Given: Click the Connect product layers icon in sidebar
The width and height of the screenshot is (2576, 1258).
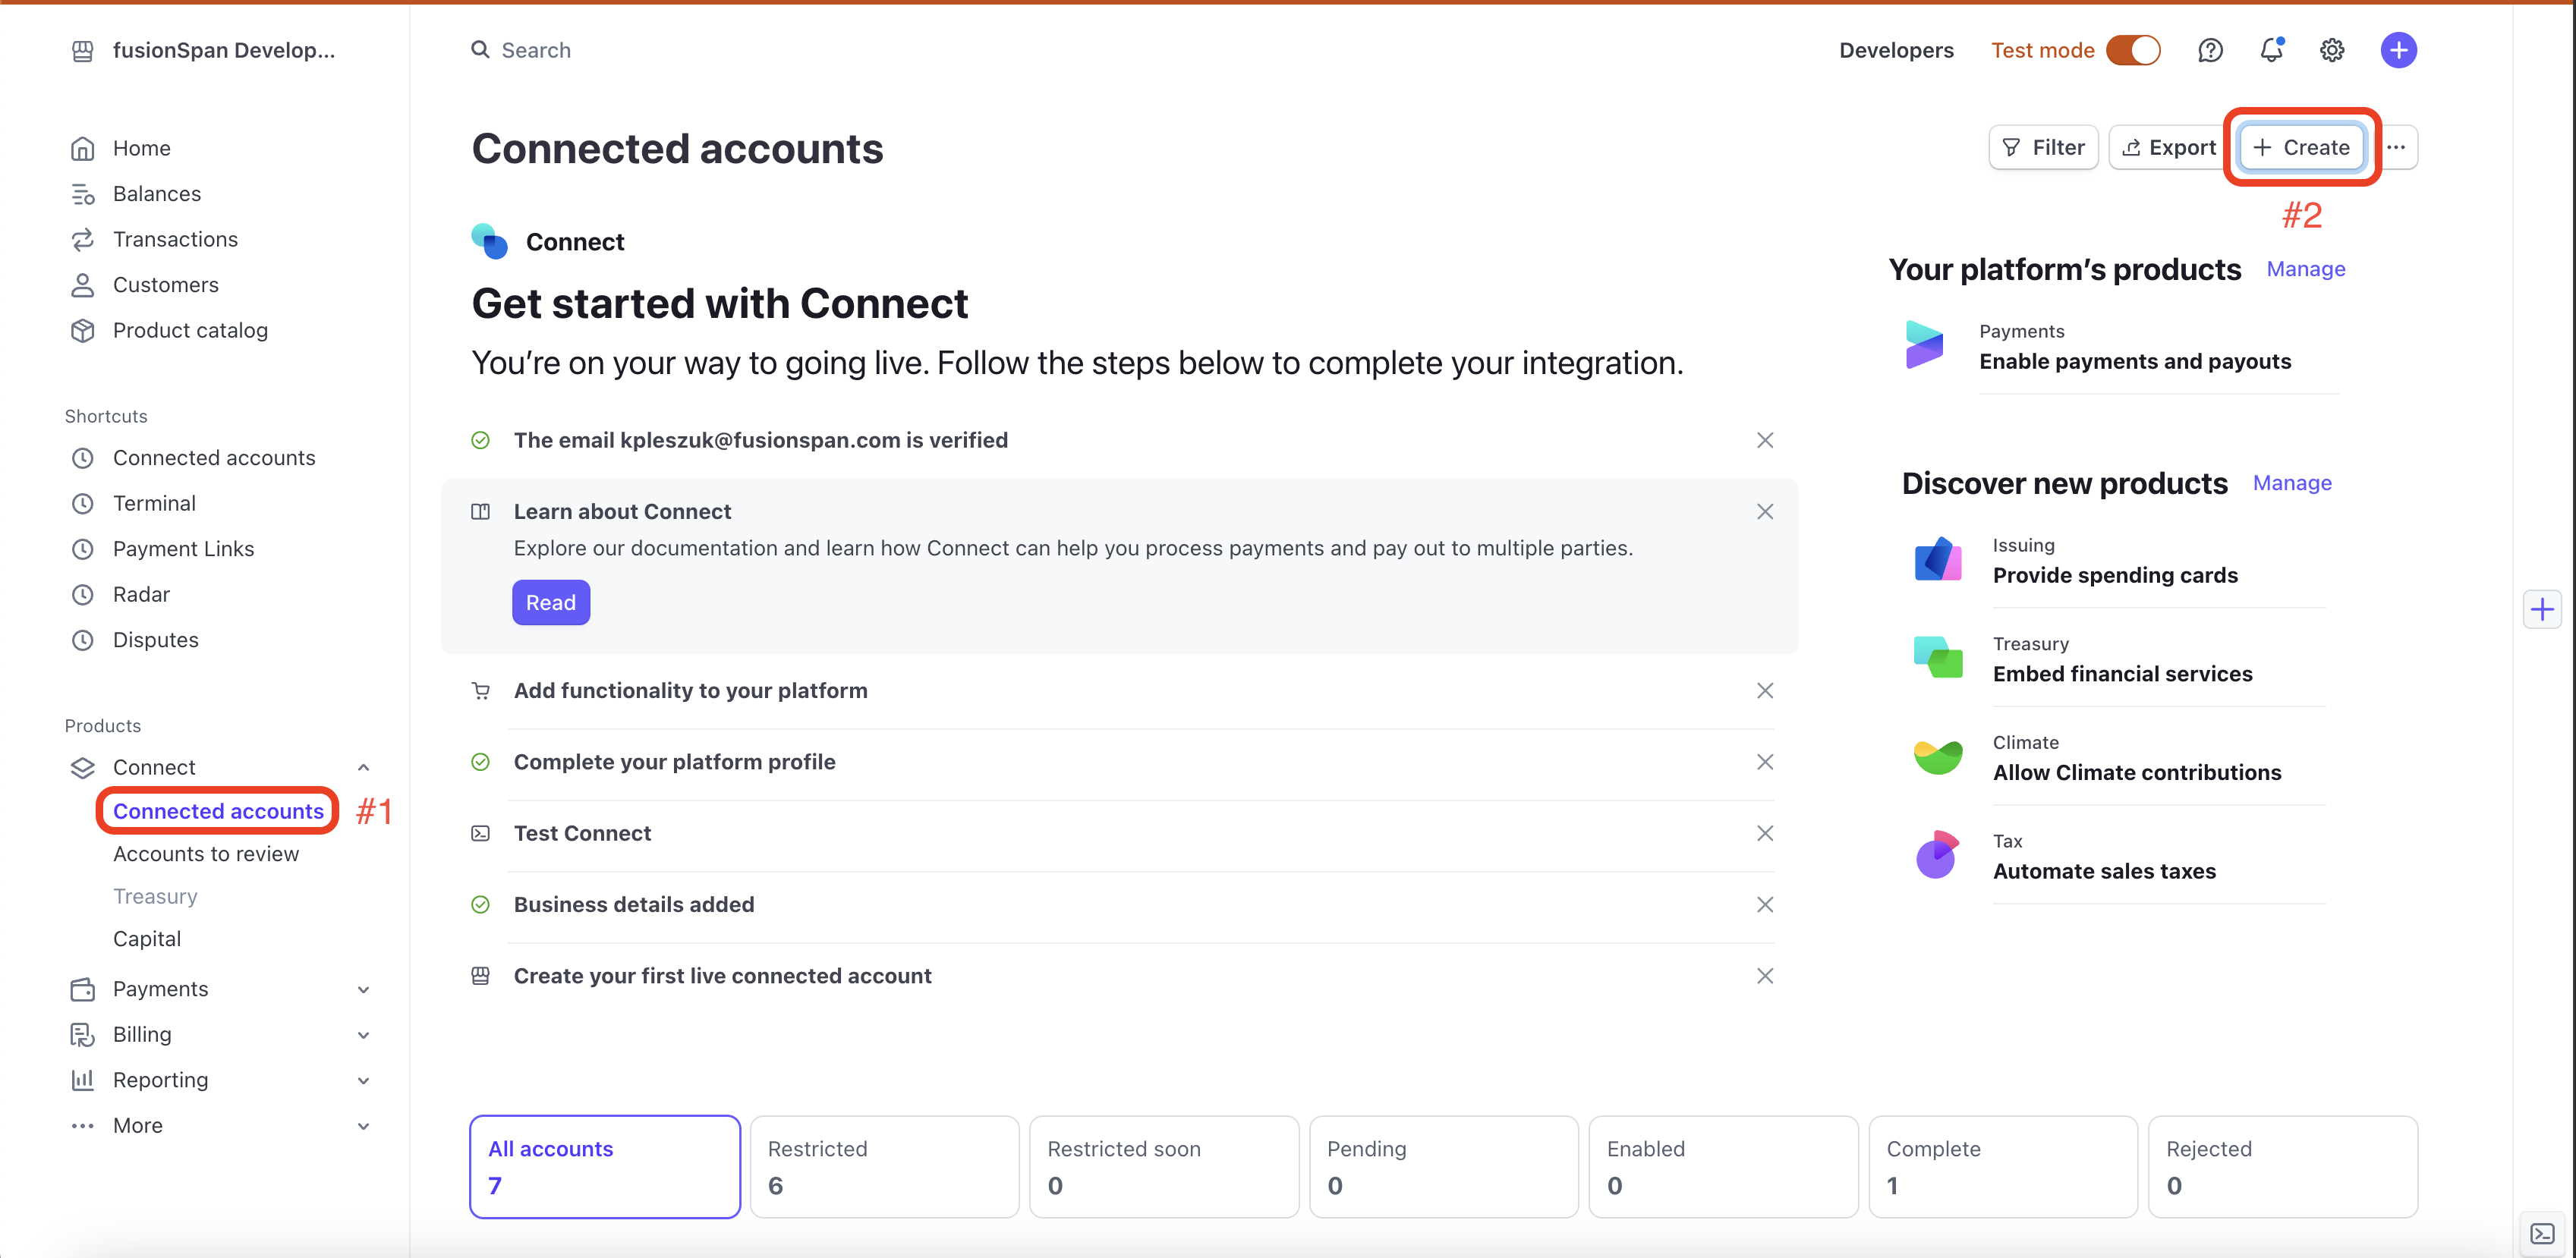Looking at the screenshot, I should (83, 767).
